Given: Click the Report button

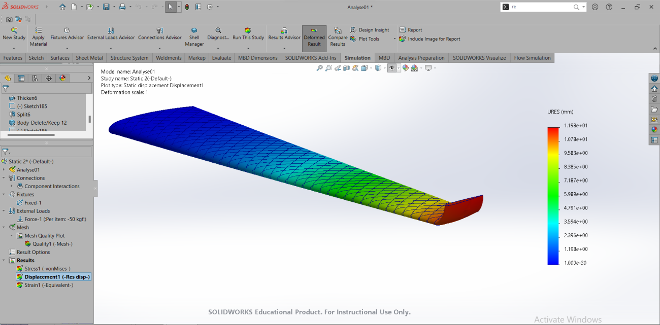Looking at the screenshot, I should pos(410,30).
